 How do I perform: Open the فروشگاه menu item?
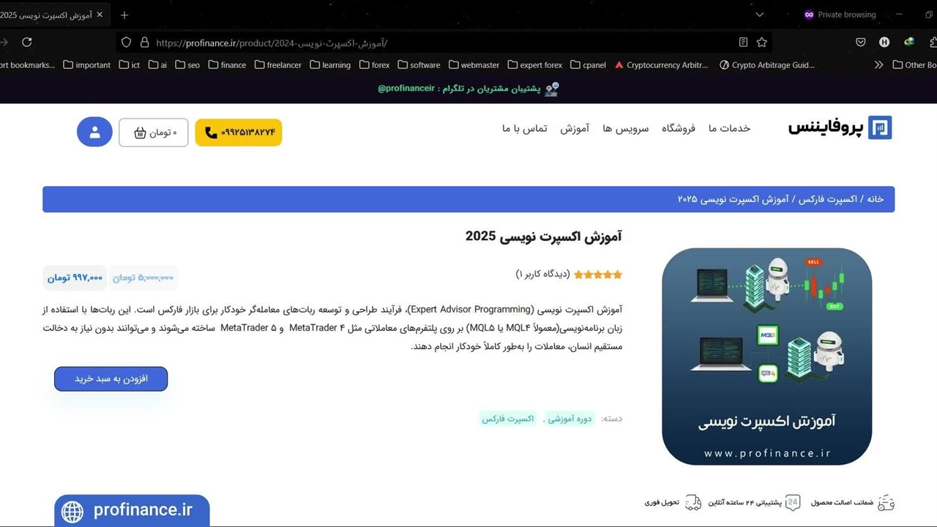(x=679, y=128)
